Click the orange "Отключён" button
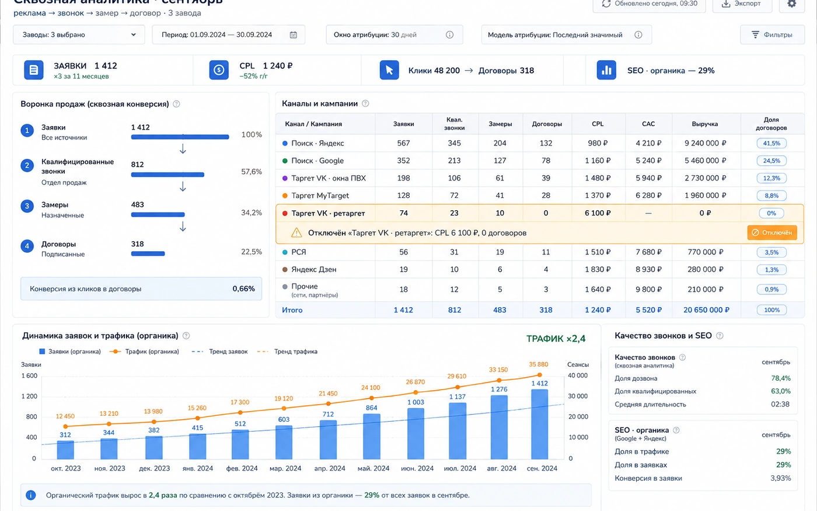817x511 pixels. click(x=772, y=232)
